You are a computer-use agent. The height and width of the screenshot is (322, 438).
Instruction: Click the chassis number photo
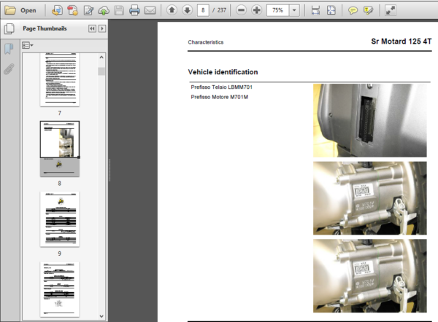click(370, 120)
